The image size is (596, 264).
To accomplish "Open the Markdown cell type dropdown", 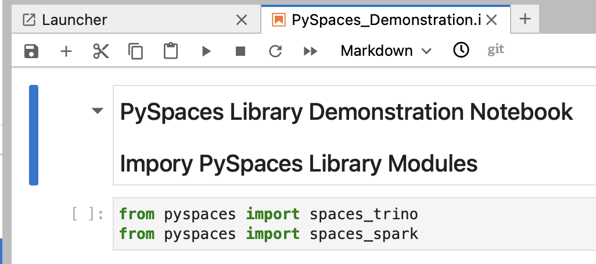I will click(386, 51).
